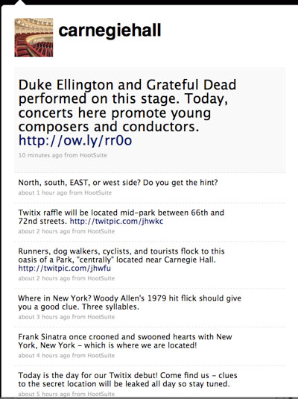Viewport: 298px width, 399px height.
Task: Open the twitpic.com/jhwfu link
Action: pyautogui.click(x=65, y=268)
